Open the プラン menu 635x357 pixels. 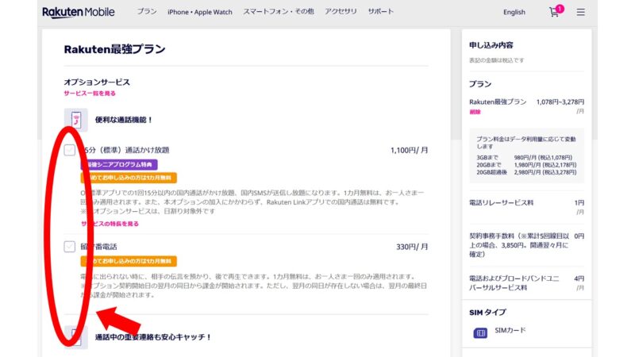point(146,13)
